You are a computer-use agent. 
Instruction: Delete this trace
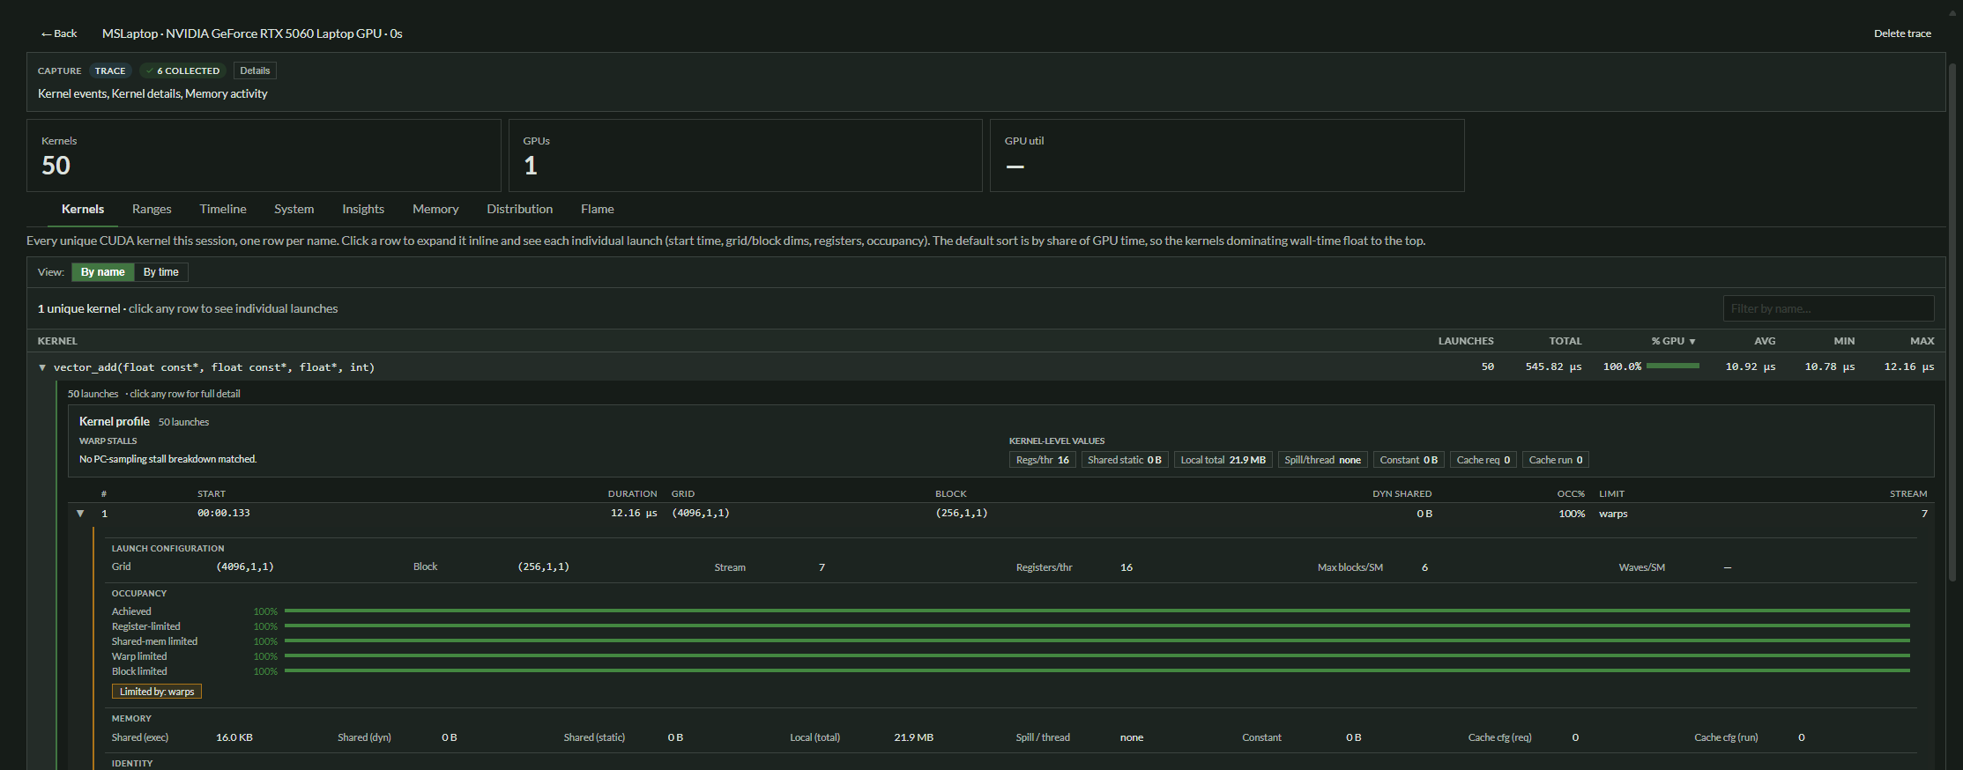coord(1902,33)
